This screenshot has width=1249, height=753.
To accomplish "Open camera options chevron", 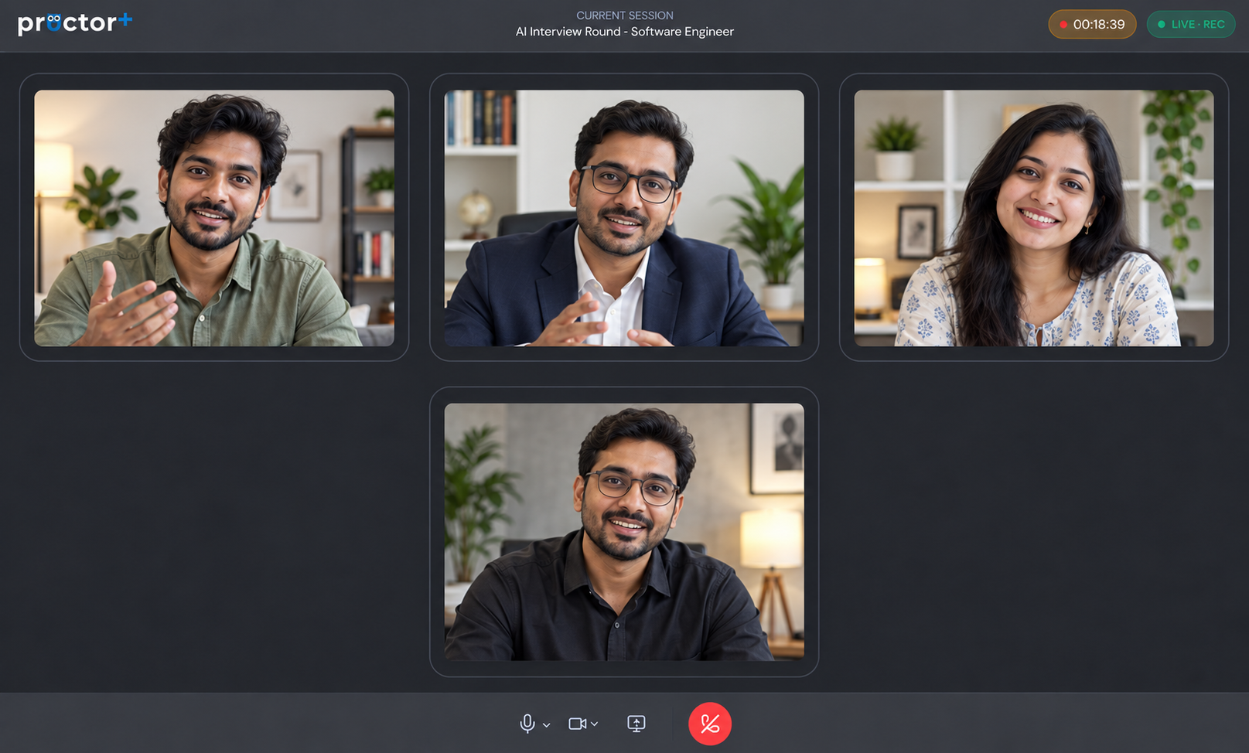I will 594,724.
